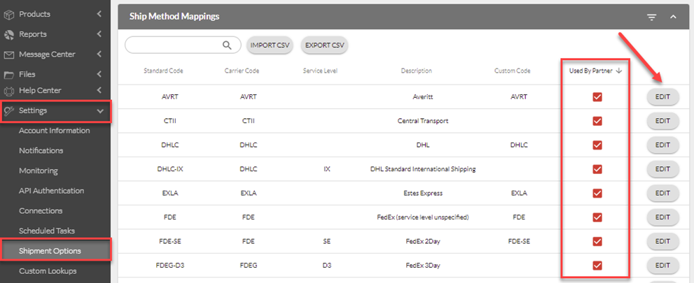694x283 pixels.
Task: Click the Files folder icon
Action: [x=9, y=75]
